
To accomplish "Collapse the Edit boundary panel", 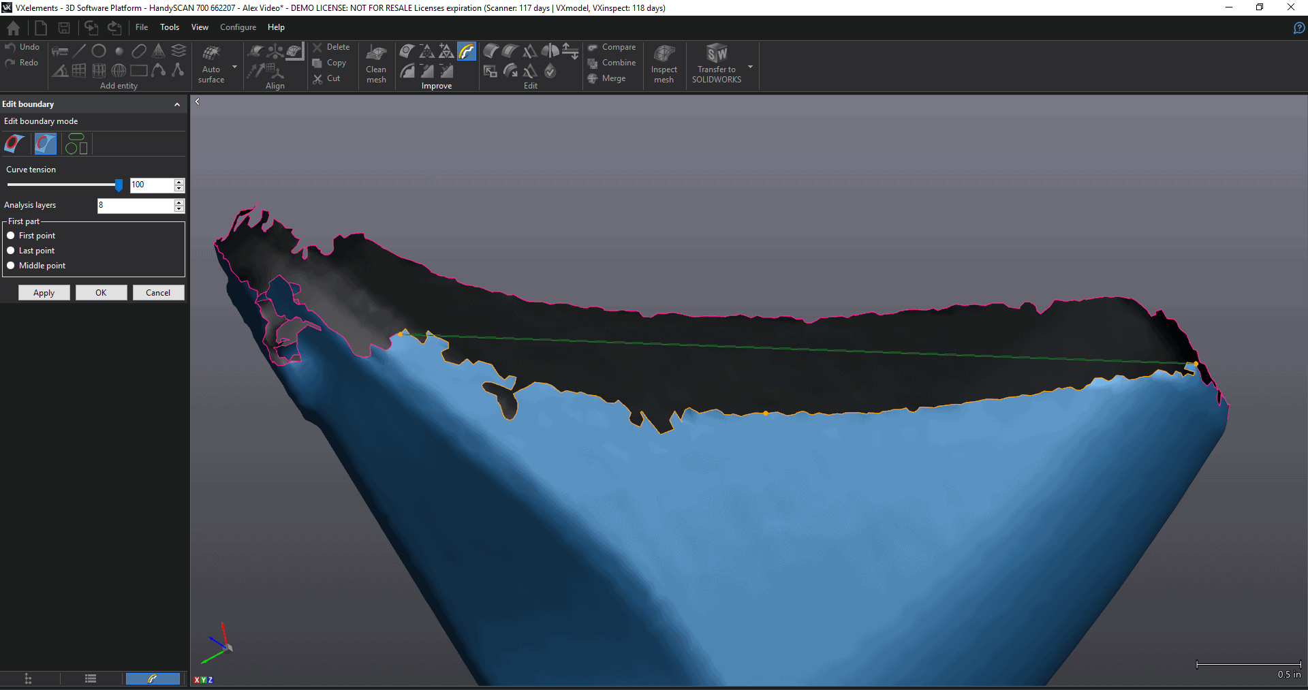I will (x=177, y=104).
